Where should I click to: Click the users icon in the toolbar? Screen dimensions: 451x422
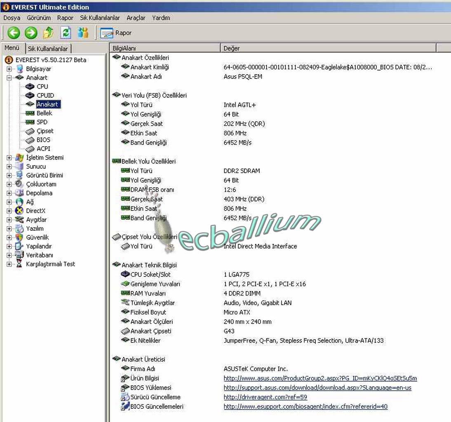coord(83,33)
